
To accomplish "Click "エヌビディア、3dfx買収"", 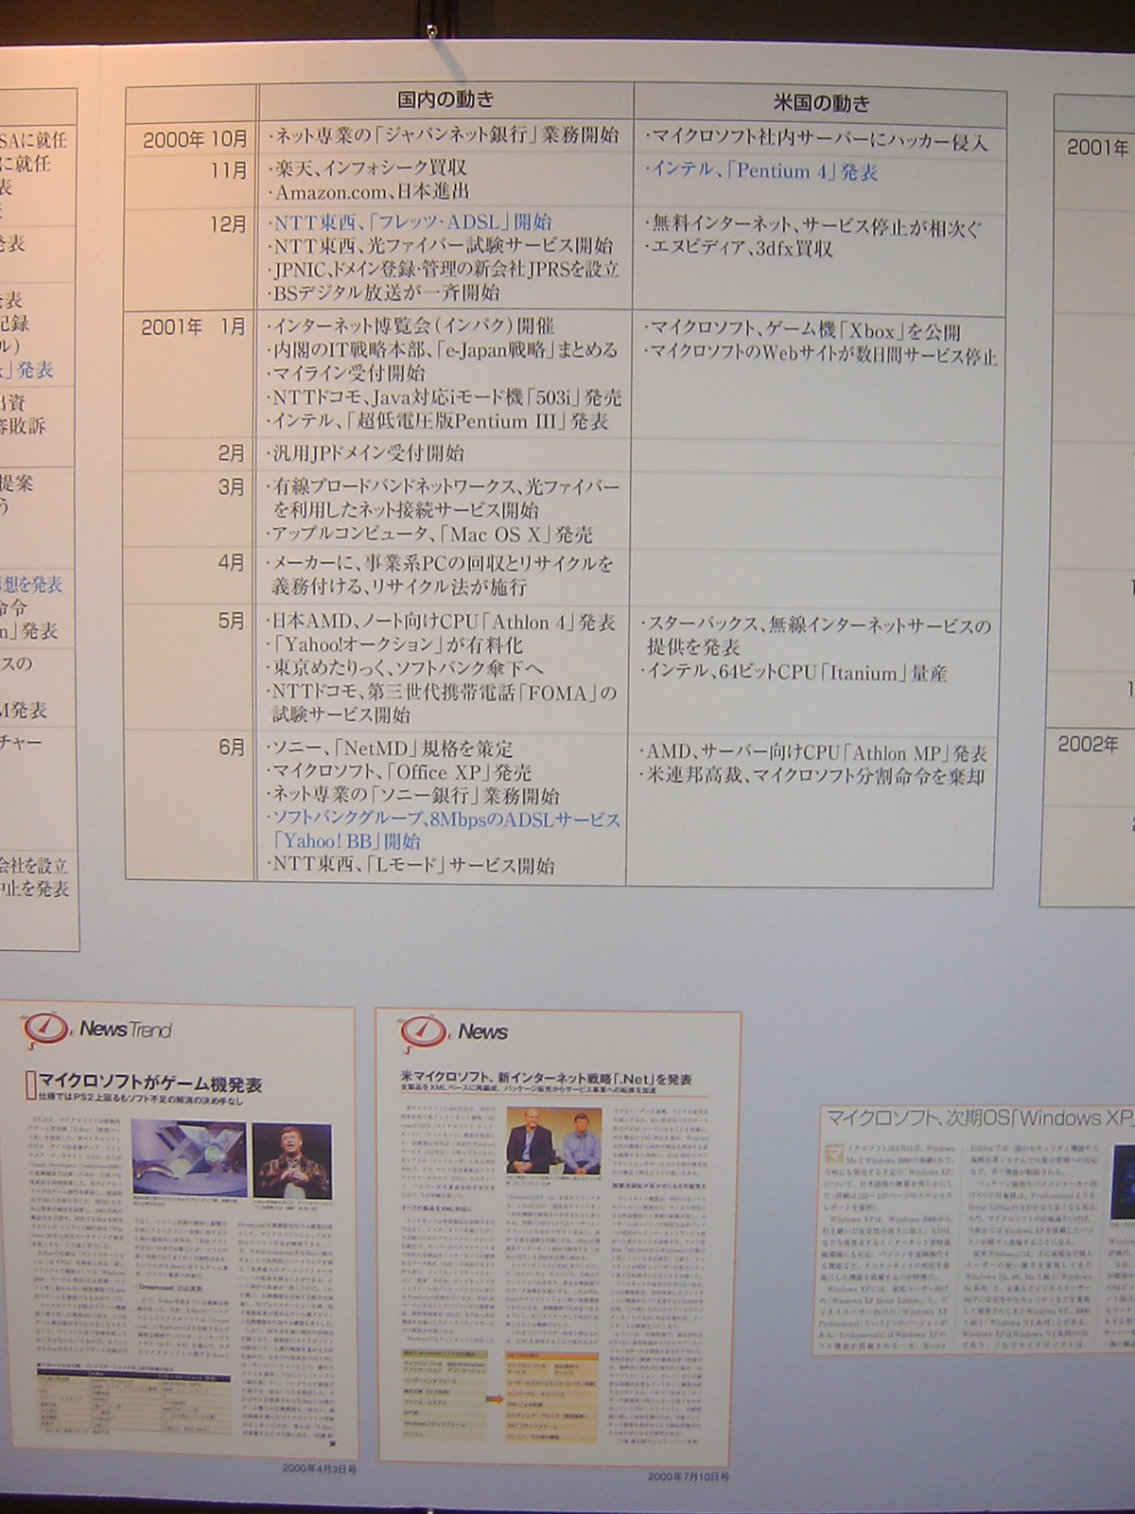I will (x=739, y=250).
